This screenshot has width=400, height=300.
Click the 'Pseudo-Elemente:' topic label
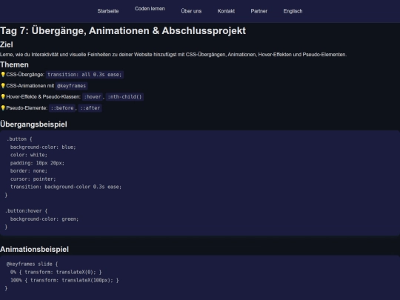pyautogui.click(x=27, y=108)
